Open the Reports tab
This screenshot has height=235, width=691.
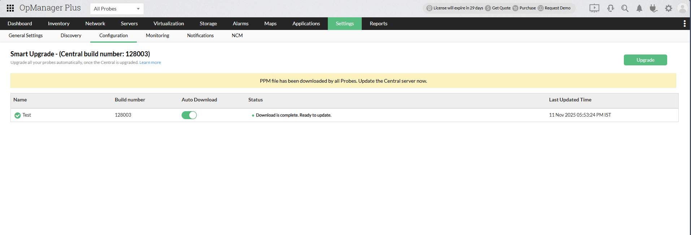point(378,23)
